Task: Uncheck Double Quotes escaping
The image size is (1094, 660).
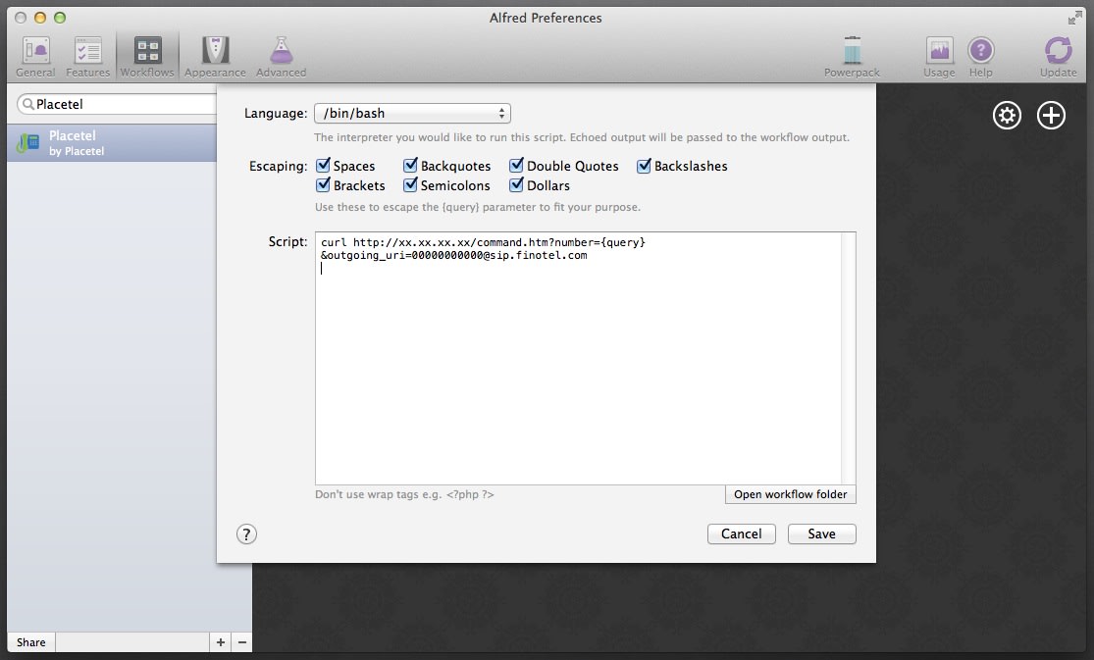Action: pyautogui.click(x=516, y=166)
